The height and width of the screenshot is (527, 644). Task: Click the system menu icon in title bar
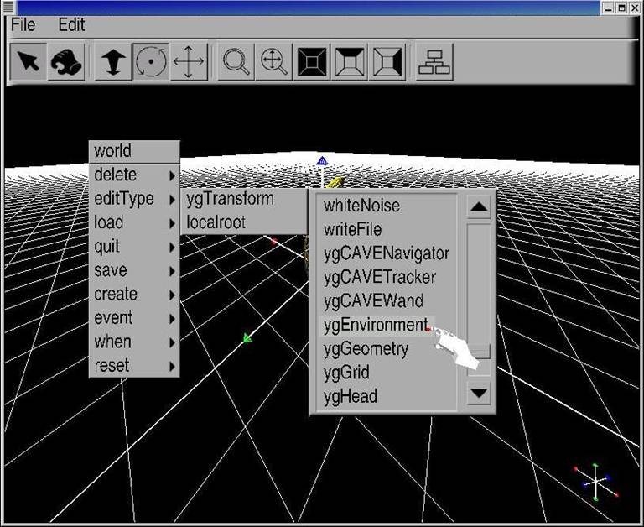click(x=8, y=7)
